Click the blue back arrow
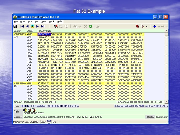The width and height of the screenshot is (180, 135). click(x=155, y=26)
